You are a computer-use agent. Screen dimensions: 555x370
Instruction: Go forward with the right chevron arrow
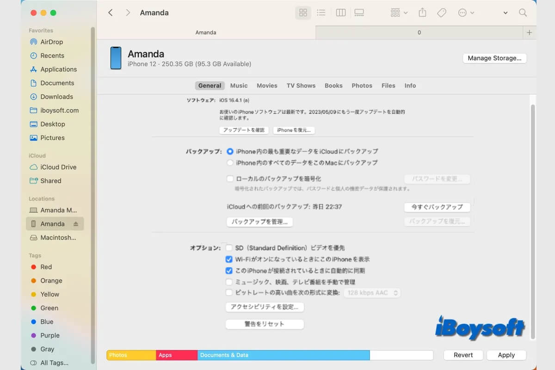click(x=128, y=12)
